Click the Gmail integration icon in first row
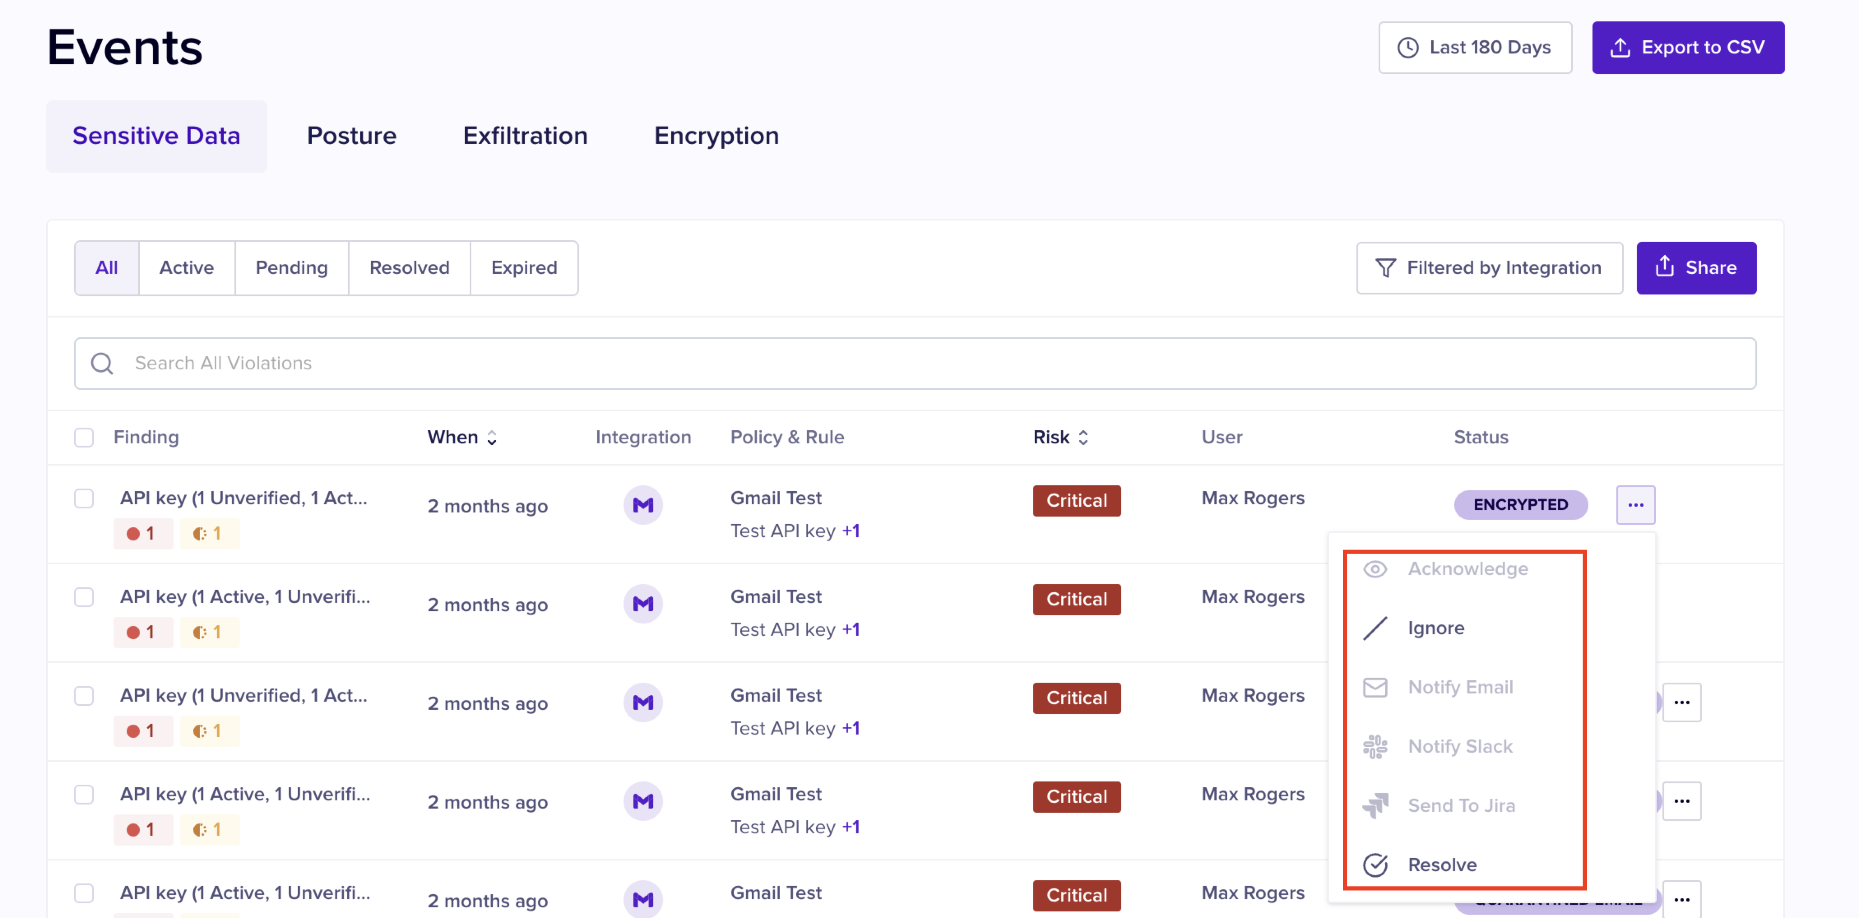 [x=642, y=505]
